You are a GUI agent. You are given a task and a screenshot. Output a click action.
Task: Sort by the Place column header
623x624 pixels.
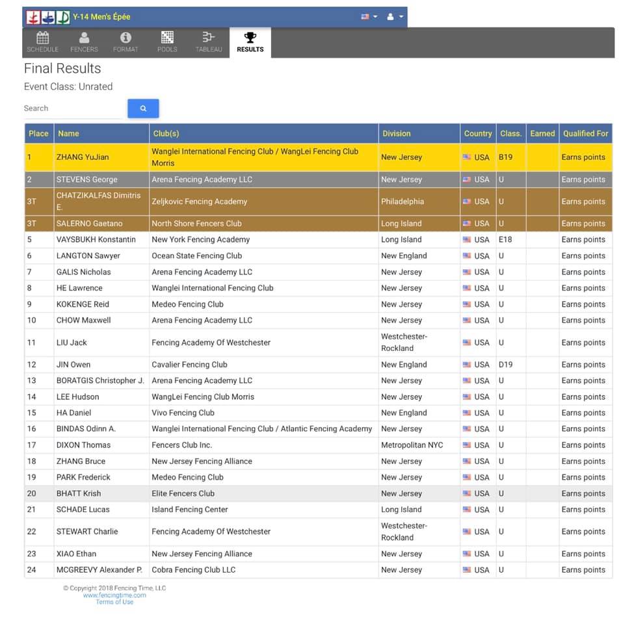pos(38,133)
